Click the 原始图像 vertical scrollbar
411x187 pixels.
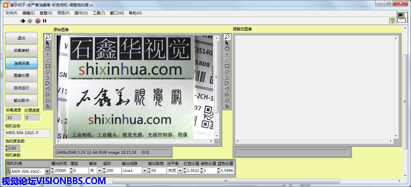pos(216,87)
